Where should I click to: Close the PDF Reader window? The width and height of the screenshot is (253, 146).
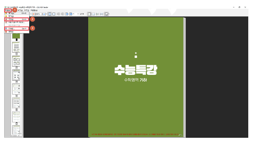pos(245,7)
